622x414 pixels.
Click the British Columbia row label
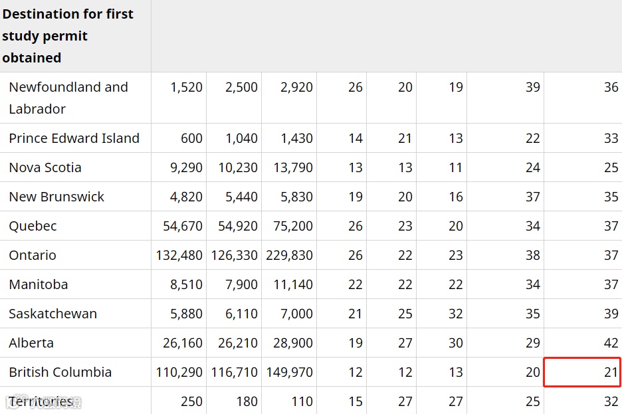[60, 372]
